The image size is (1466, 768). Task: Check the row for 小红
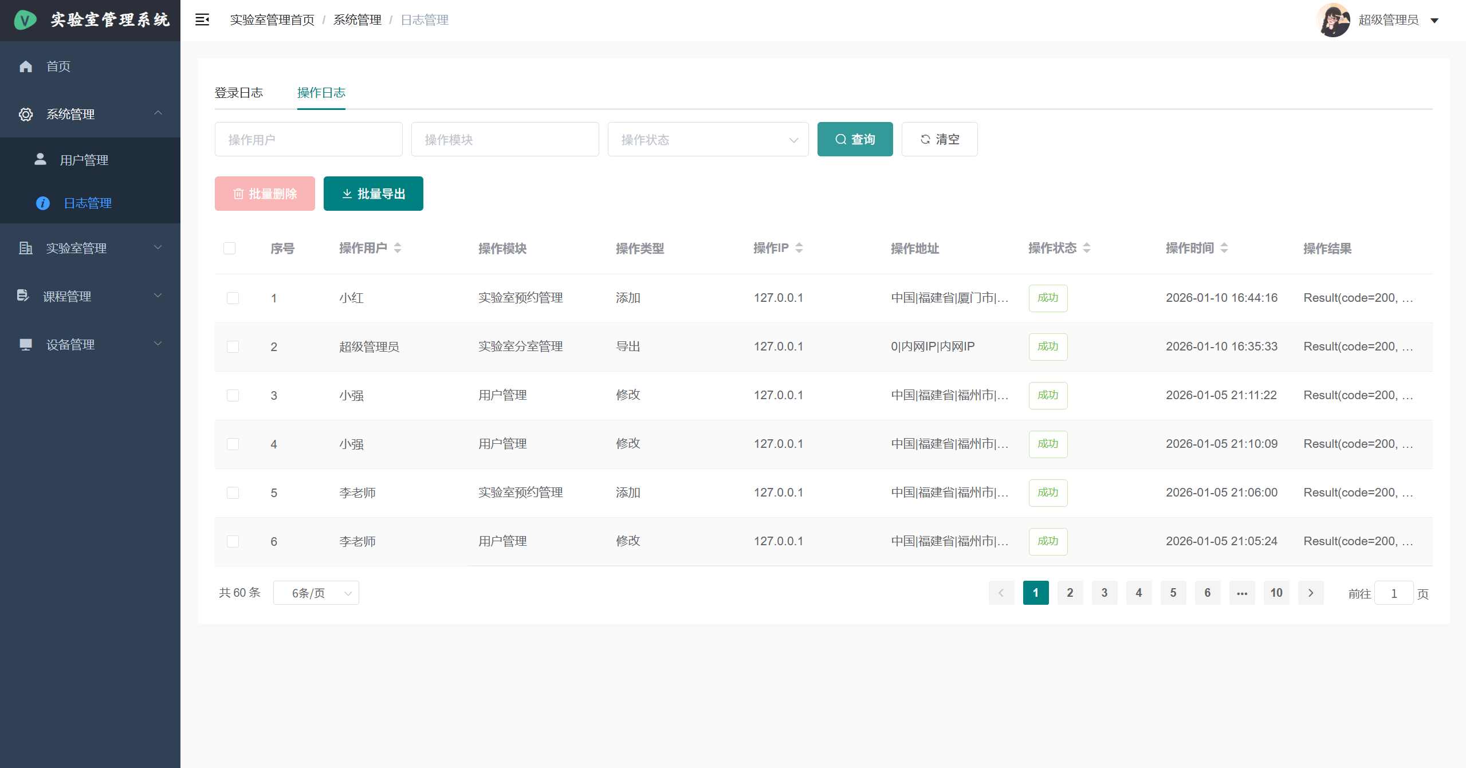(x=233, y=298)
